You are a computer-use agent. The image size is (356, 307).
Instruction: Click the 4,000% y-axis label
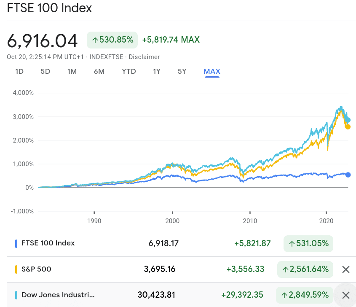point(23,93)
